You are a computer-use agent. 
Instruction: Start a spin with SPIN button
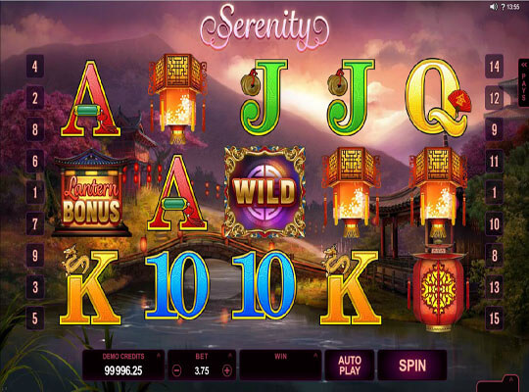[x=412, y=366]
